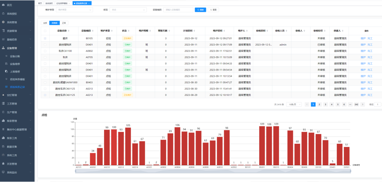Open 设备台账 in the sidebar menu
Screen dimensions: 382x182
(15, 56)
